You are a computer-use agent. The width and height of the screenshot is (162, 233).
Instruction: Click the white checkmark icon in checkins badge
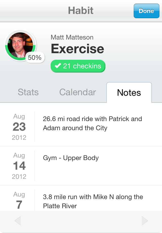(58, 66)
